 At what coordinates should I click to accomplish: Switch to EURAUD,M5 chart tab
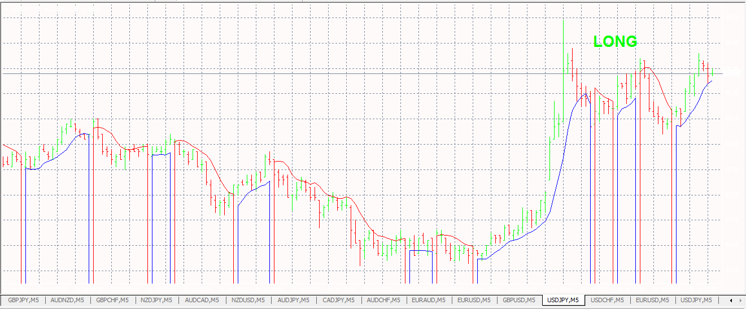[429, 300]
